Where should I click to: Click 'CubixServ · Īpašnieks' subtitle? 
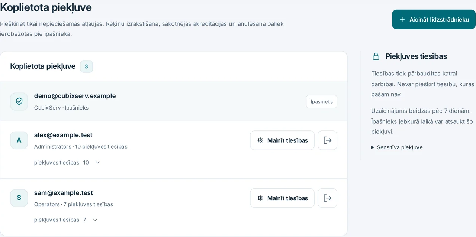pyautogui.click(x=61, y=108)
